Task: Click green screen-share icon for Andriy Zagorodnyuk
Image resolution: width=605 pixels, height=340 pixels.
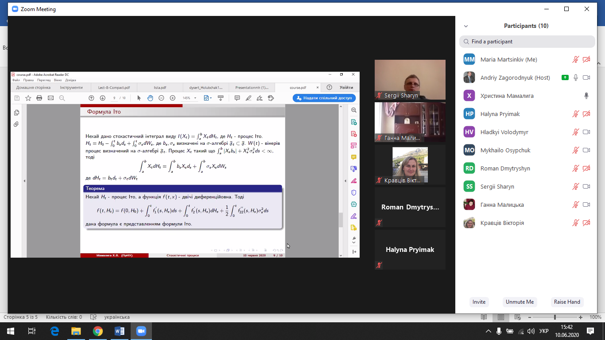Action: click(x=565, y=77)
